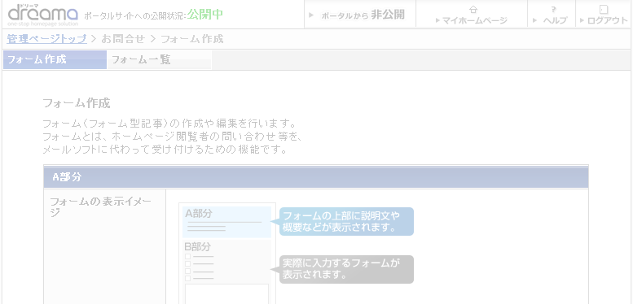Click the フォーム作成 page heading

77,103
